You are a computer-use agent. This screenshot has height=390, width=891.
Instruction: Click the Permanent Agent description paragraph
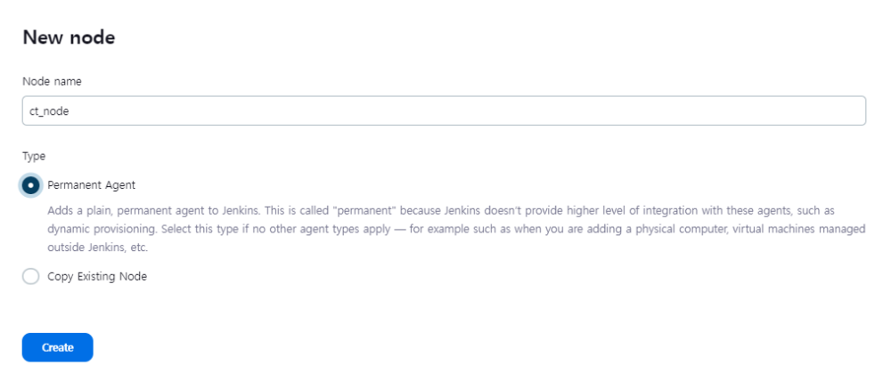click(445, 229)
